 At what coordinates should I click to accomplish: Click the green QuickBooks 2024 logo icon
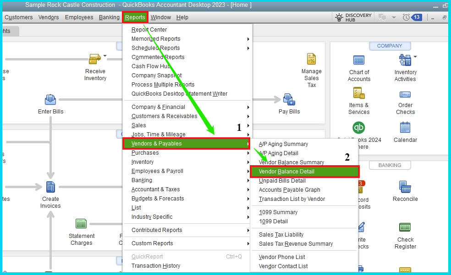click(x=359, y=128)
